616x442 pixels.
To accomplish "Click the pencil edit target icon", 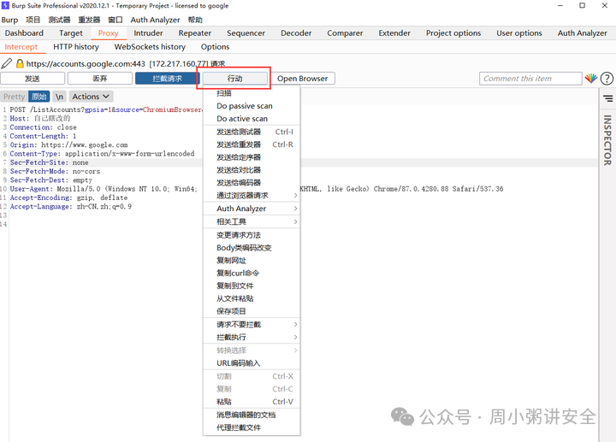I will click(7, 63).
